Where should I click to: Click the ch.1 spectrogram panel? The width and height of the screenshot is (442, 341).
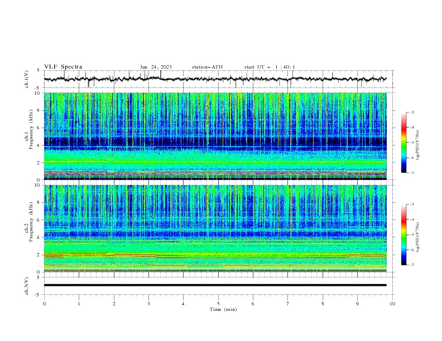pos(215,136)
